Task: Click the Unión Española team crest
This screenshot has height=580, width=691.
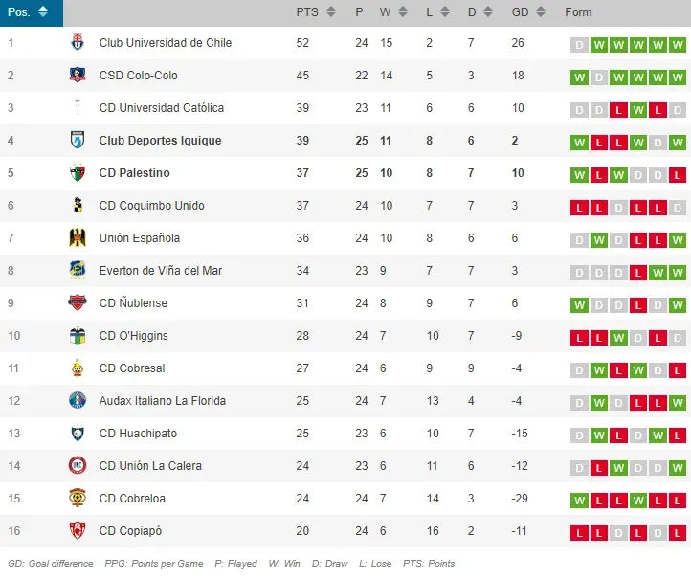Action: (78, 238)
